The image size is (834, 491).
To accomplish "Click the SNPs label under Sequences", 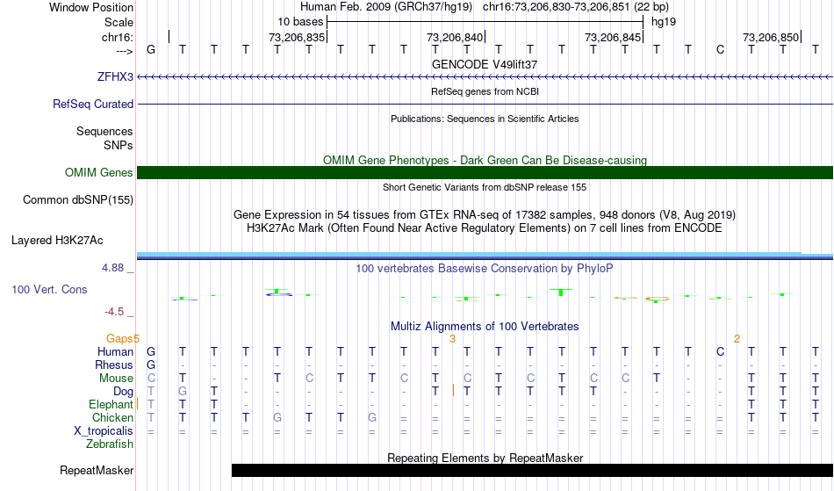I will click(x=119, y=145).
